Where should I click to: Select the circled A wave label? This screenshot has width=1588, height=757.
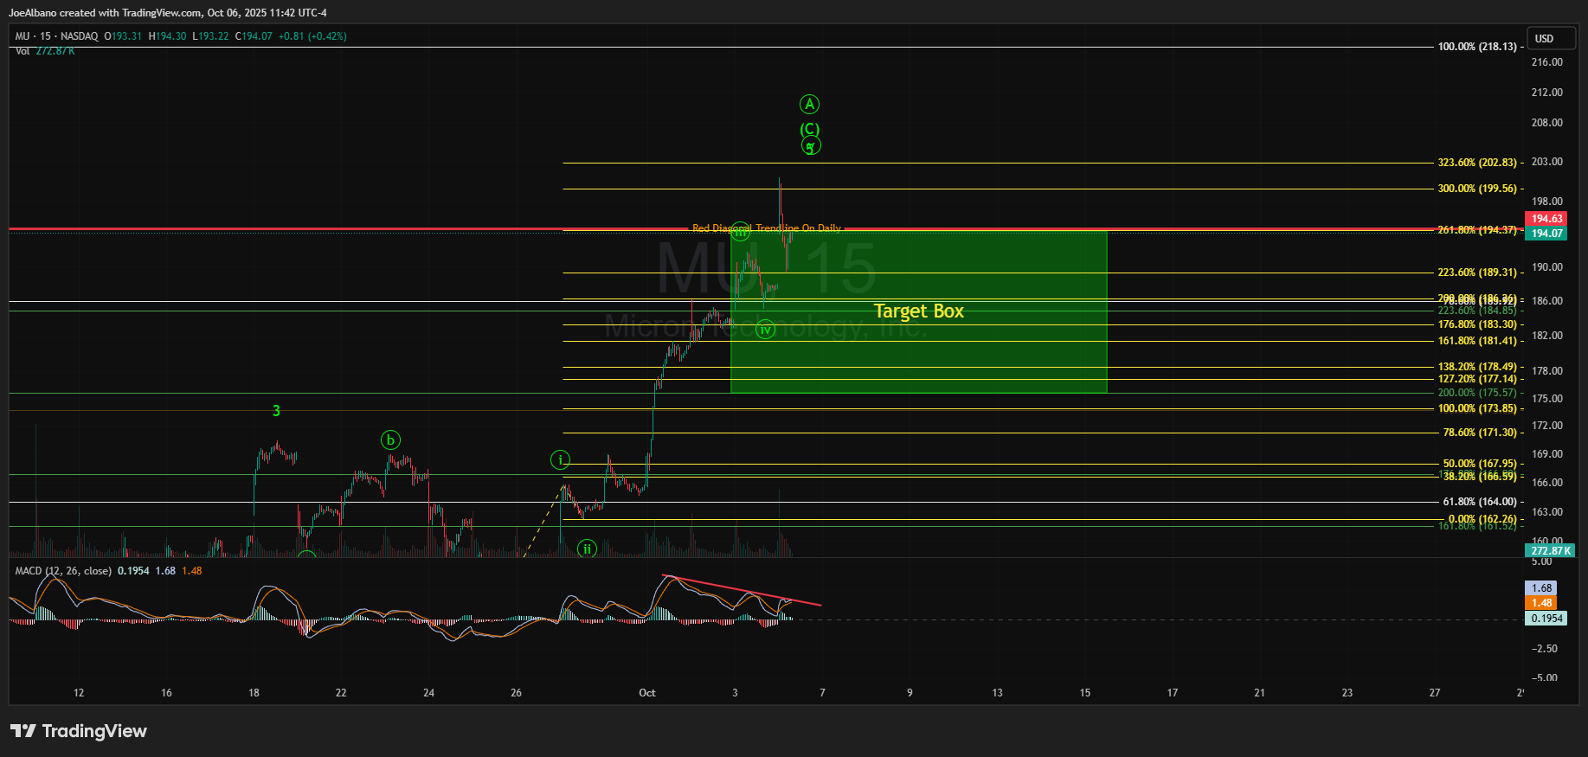pyautogui.click(x=809, y=105)
